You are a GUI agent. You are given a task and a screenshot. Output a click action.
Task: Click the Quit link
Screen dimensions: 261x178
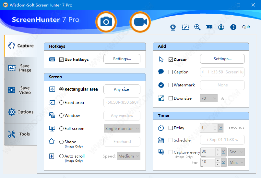coord(246,27)
